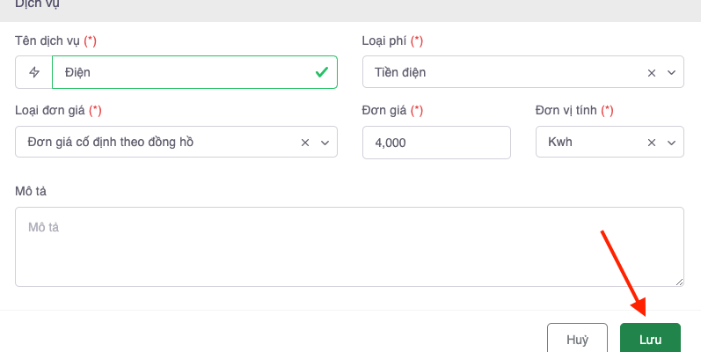Click the description textarea resize handle
701x352 pixels.
point(679,282)
